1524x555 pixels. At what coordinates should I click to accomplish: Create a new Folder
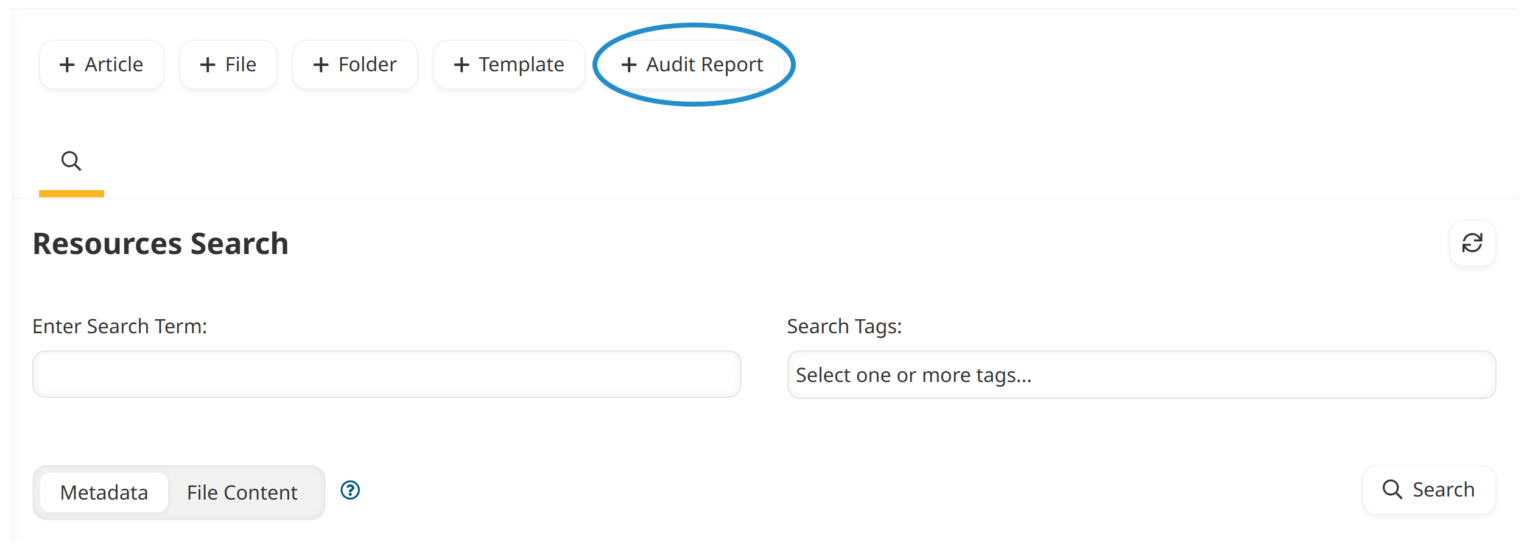[x=355, y=65]
